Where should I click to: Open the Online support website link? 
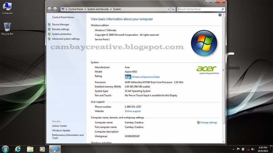point(133,111)
